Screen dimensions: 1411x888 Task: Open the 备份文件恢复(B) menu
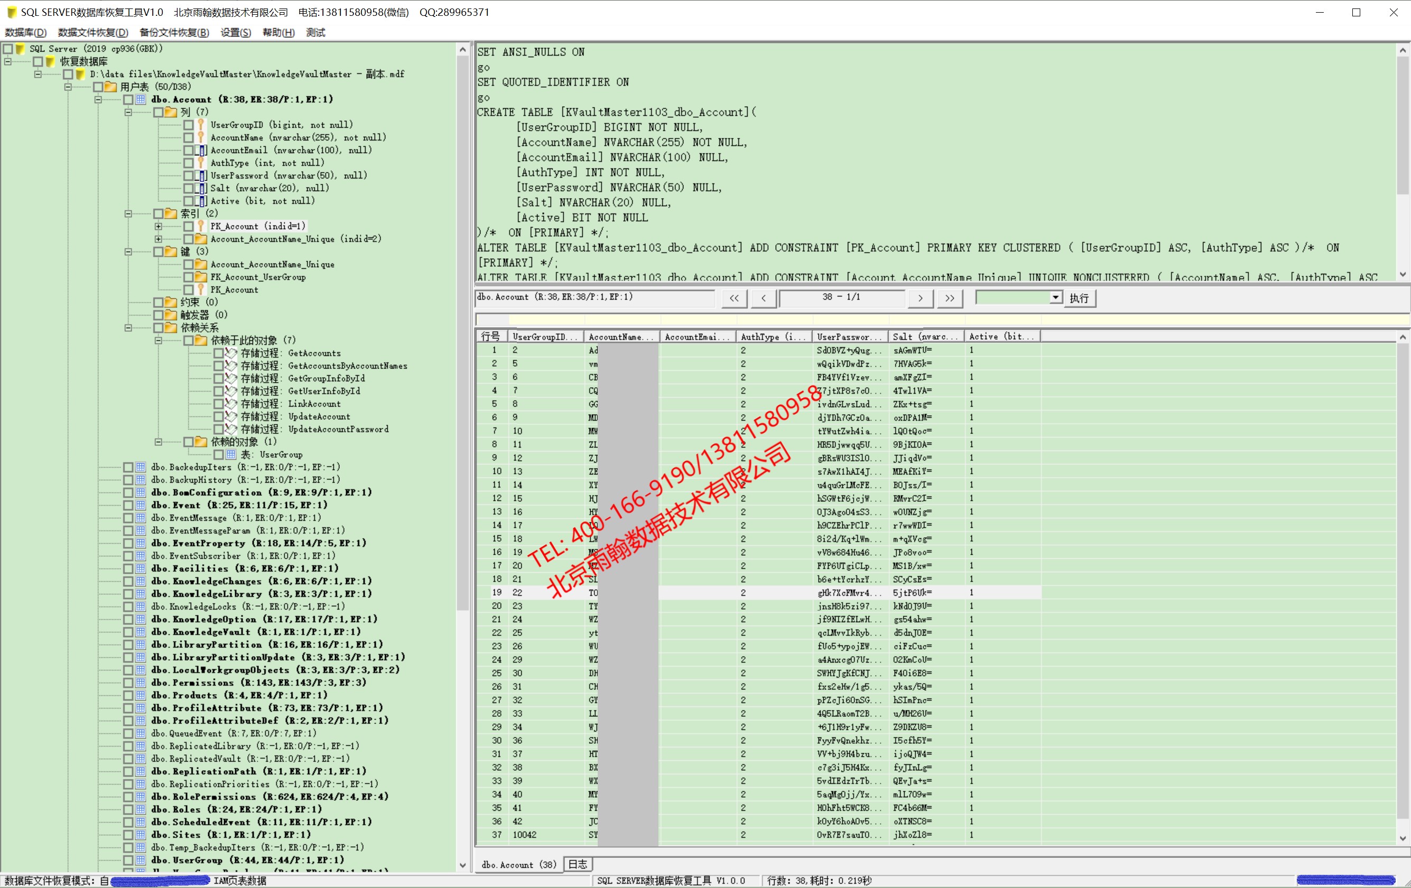click(174, 32)
